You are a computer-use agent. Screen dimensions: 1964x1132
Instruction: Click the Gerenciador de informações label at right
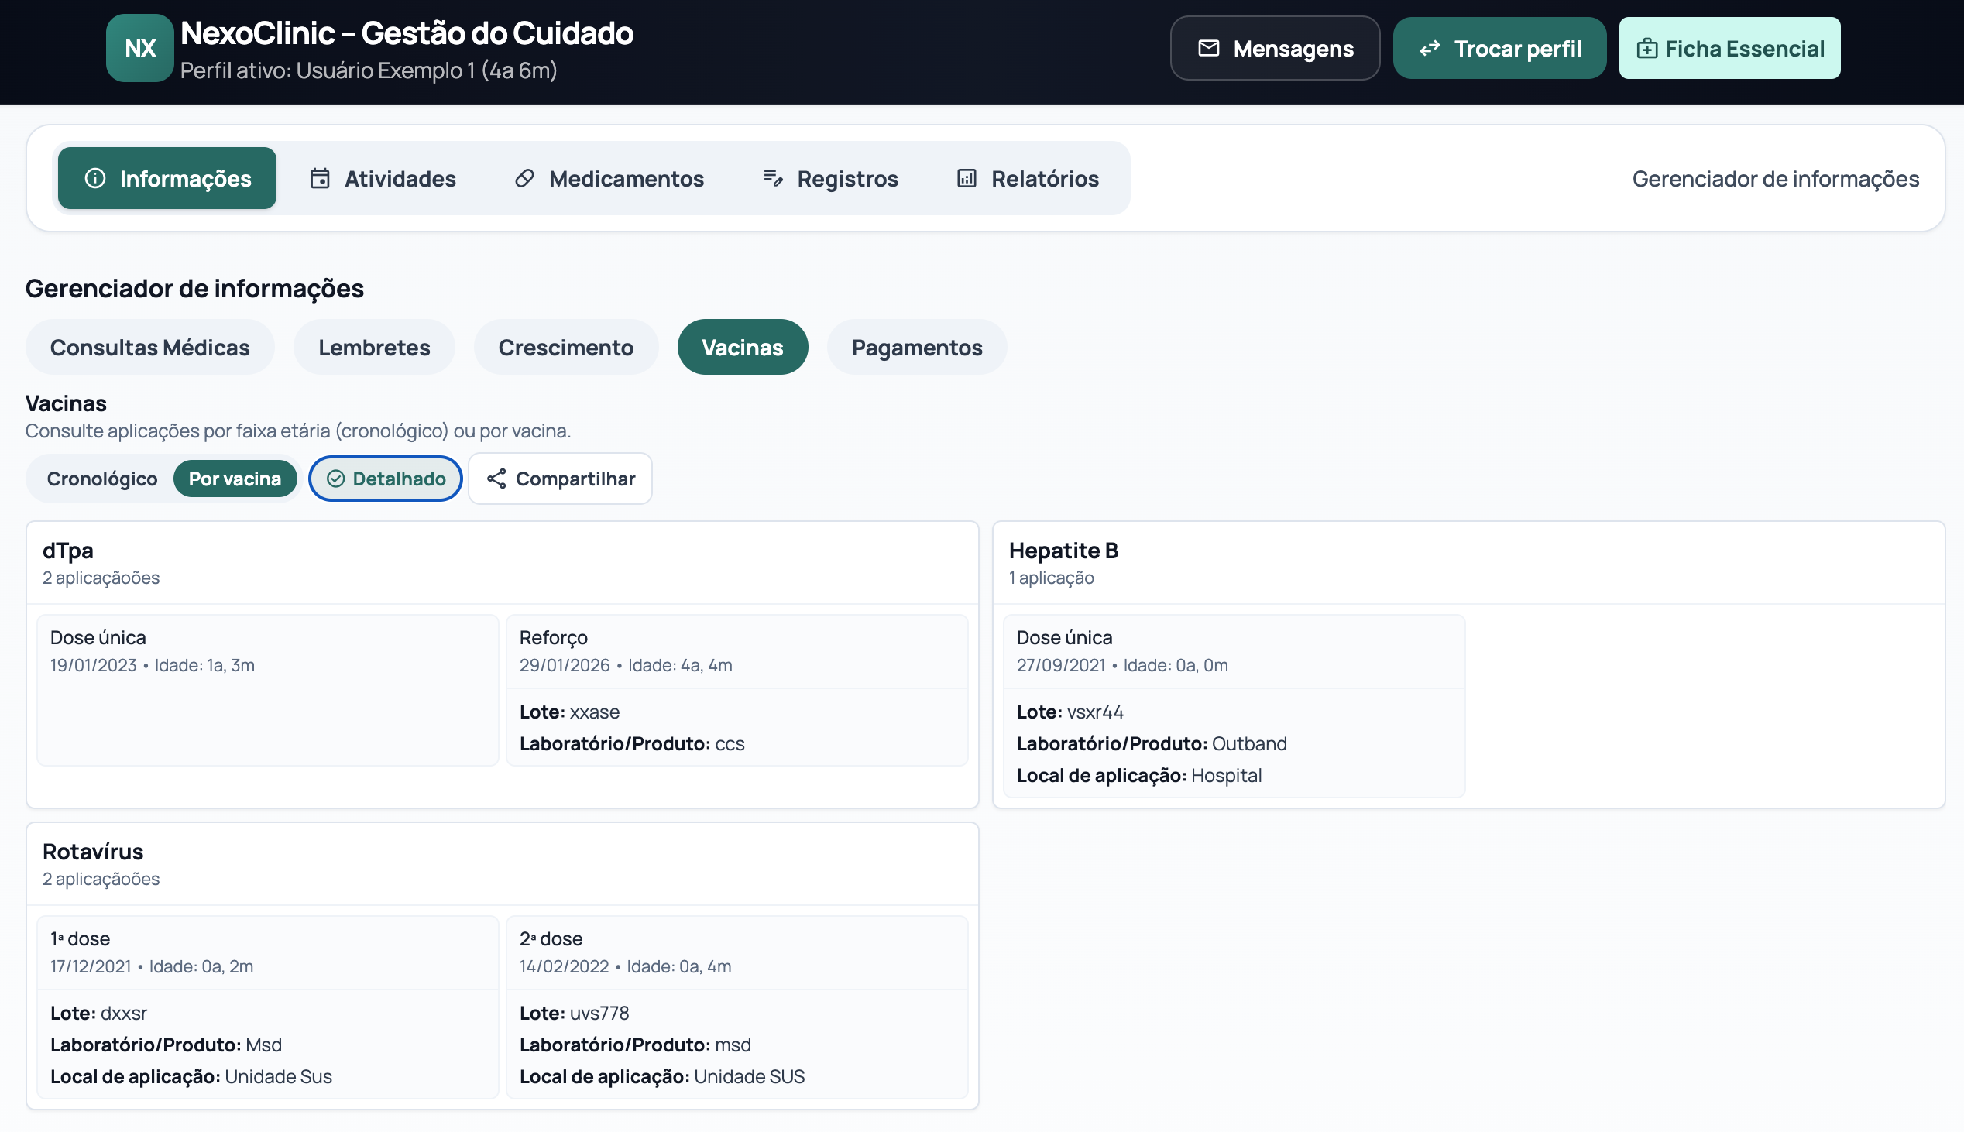click(x=1775, y=179)
